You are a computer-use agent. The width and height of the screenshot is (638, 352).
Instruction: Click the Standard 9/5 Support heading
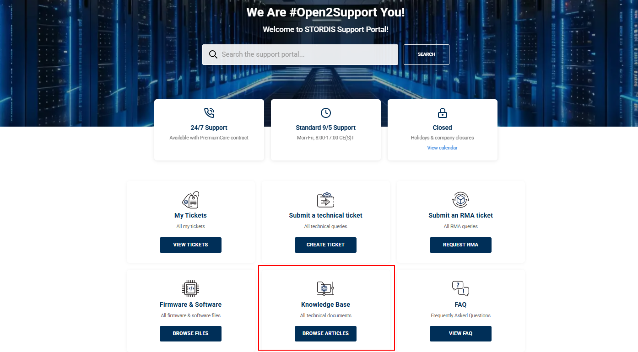click(x=326, y=128)
